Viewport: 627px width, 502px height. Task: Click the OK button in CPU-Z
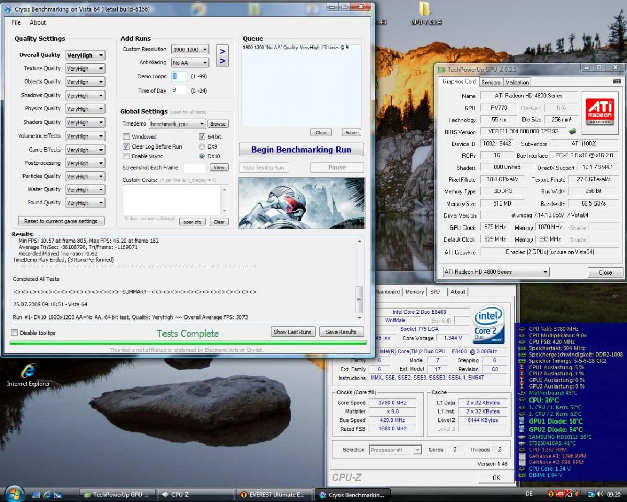(496, 477)
